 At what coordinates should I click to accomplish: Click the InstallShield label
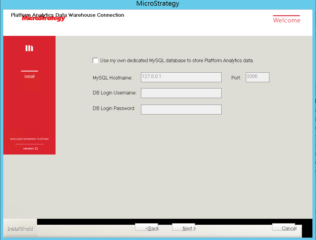pos(20,229)
